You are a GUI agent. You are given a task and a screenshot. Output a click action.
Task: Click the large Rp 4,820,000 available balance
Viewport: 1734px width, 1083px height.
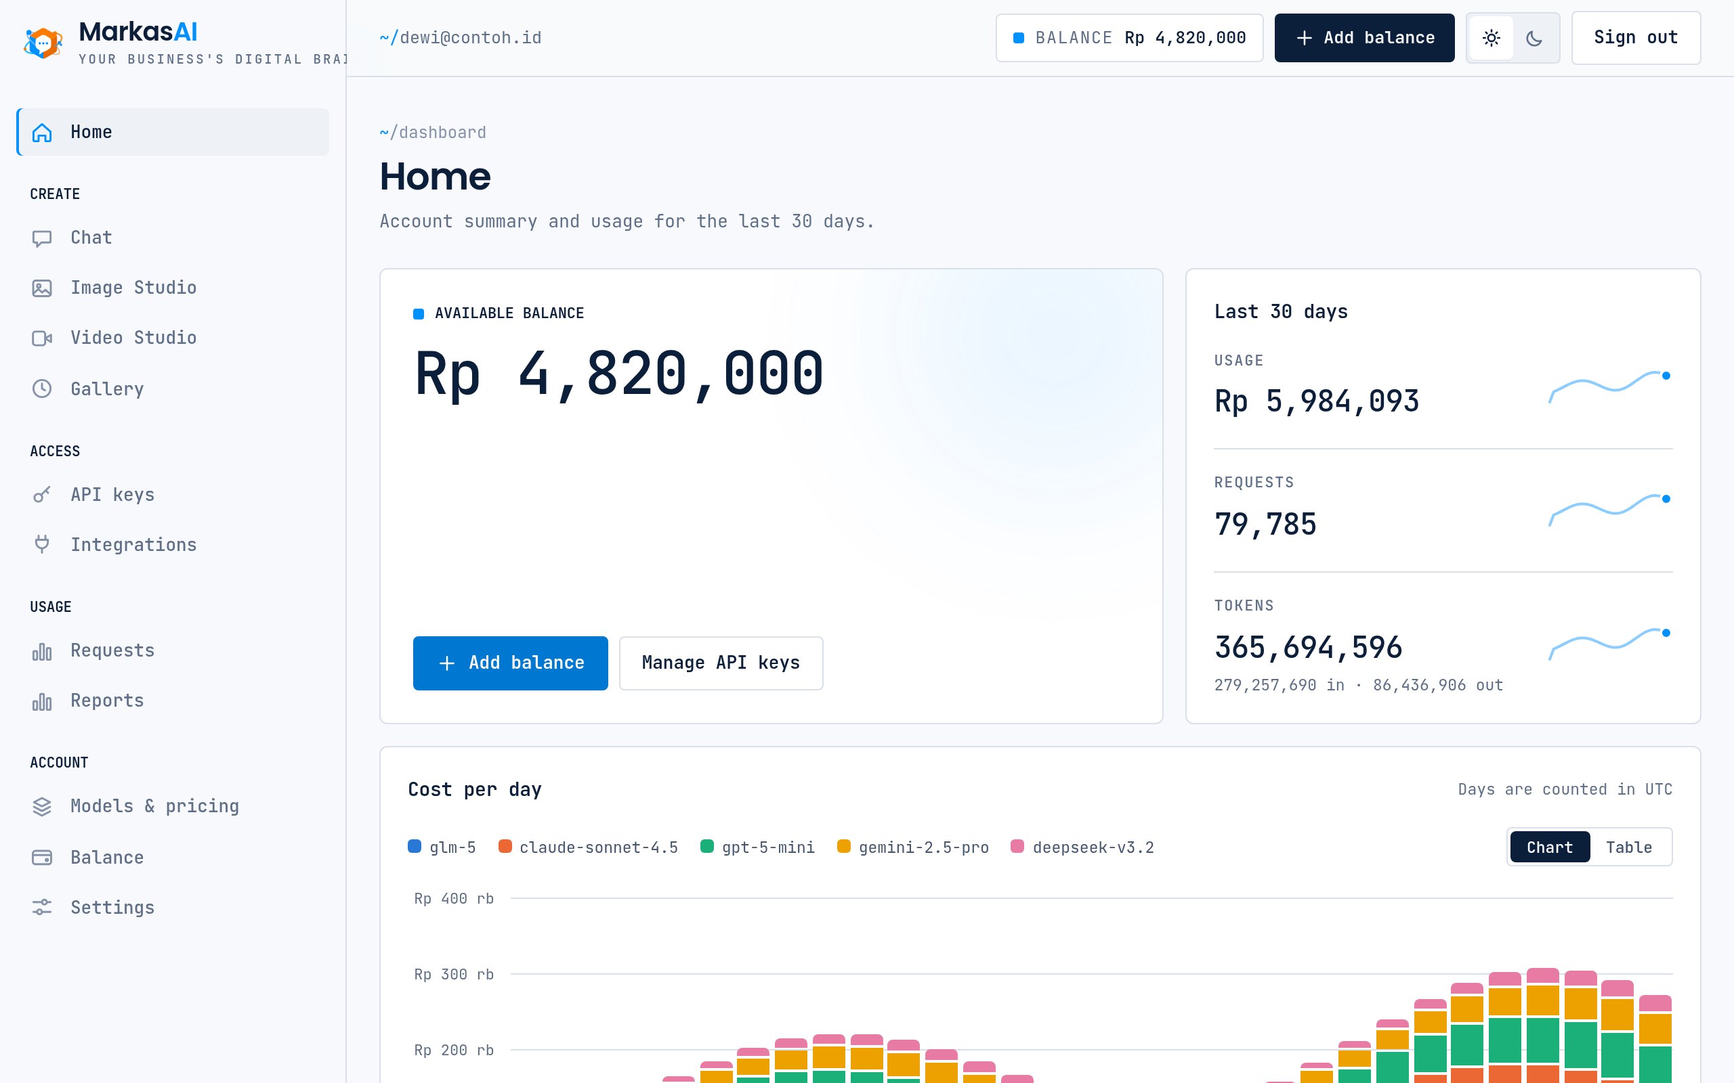[619, 373]
